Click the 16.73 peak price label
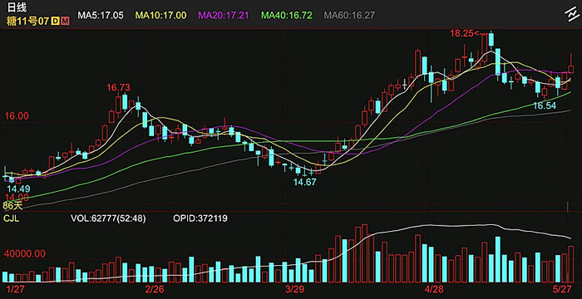582x299 pixels. point(118,87)
